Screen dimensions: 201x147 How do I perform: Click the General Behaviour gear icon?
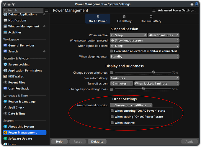coord(5,45)
